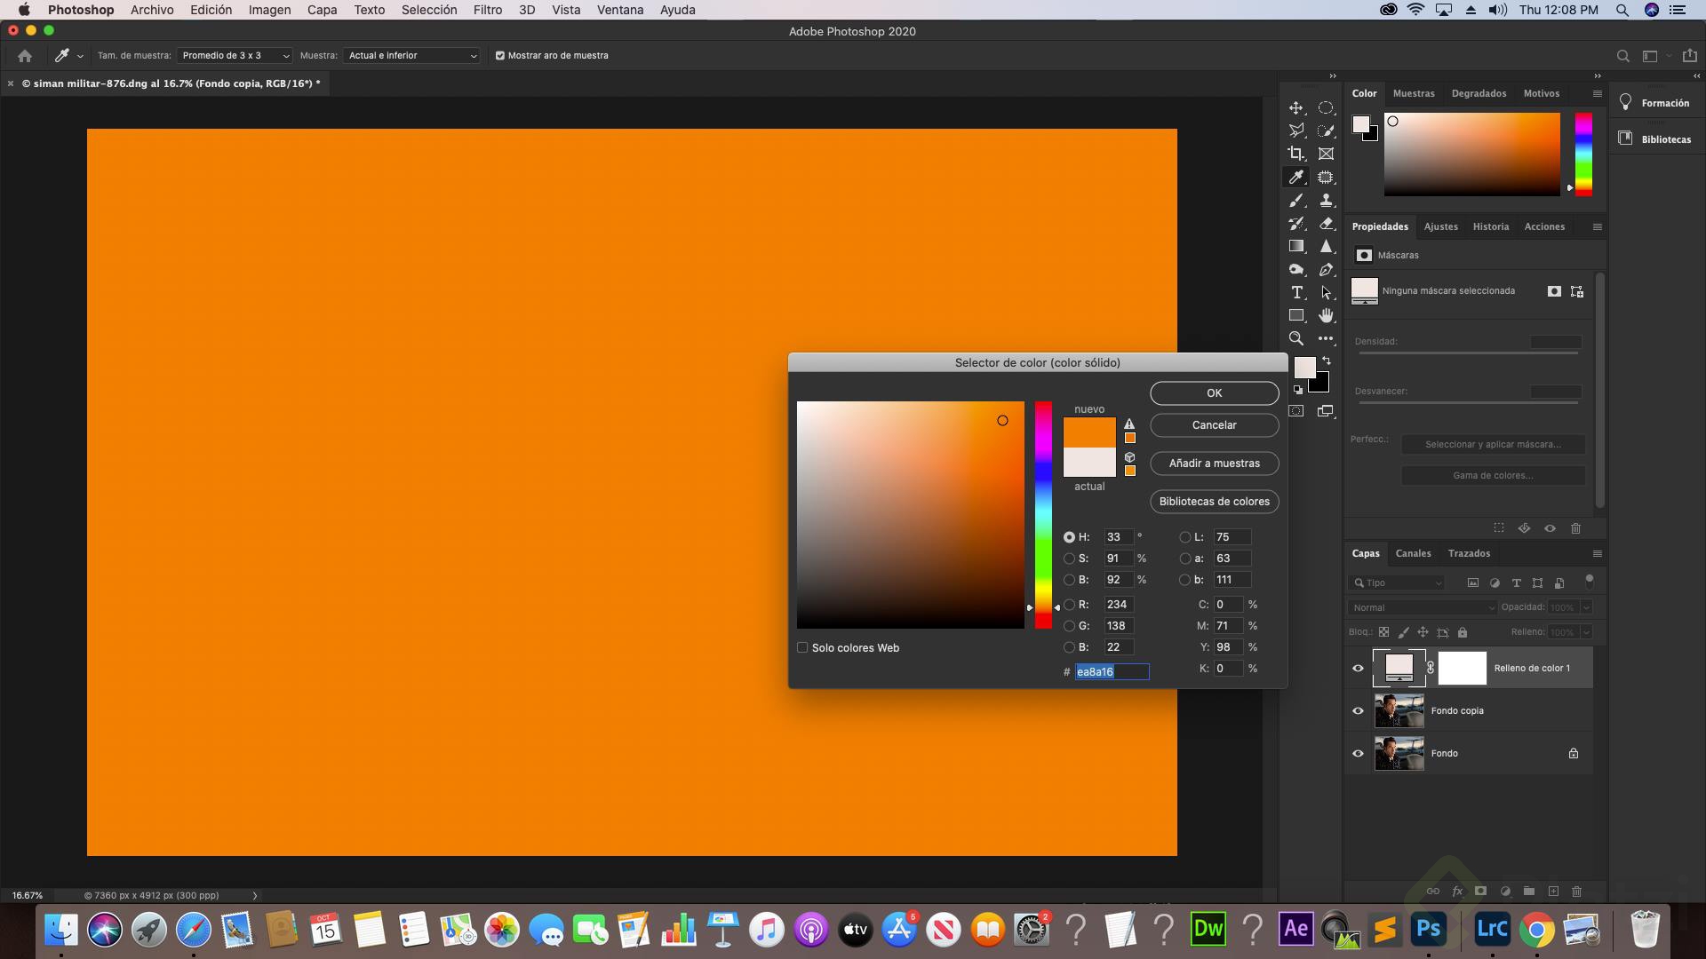Screen dimensions: 1706x959
Task: Open Tam. de muestra dropdown
Action: tap(235, 55)
